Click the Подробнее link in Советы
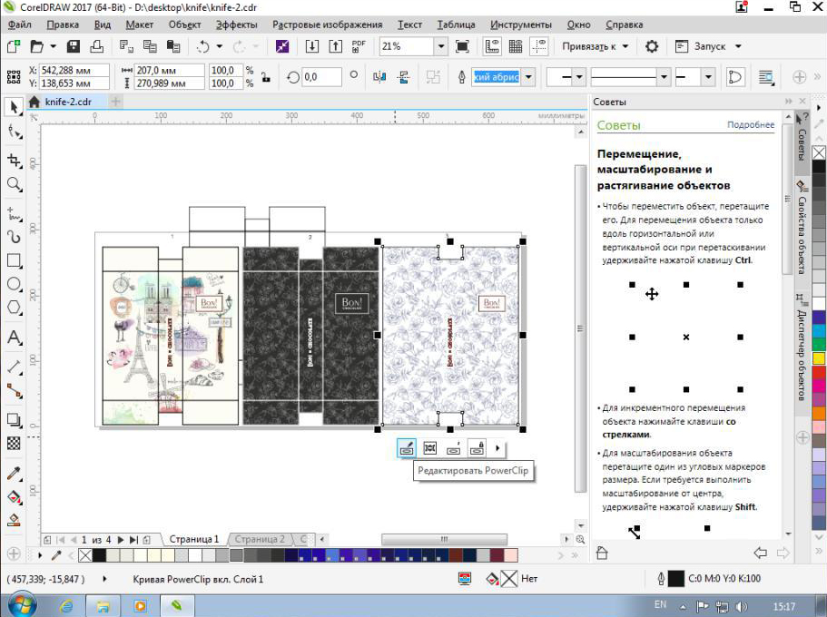This screenshot has height=617, width=827. tap(751, 125)
